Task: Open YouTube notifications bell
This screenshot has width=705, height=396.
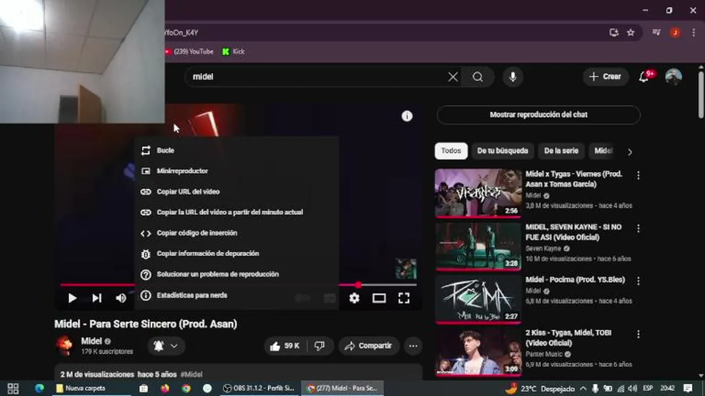Action: coord(644,77)
